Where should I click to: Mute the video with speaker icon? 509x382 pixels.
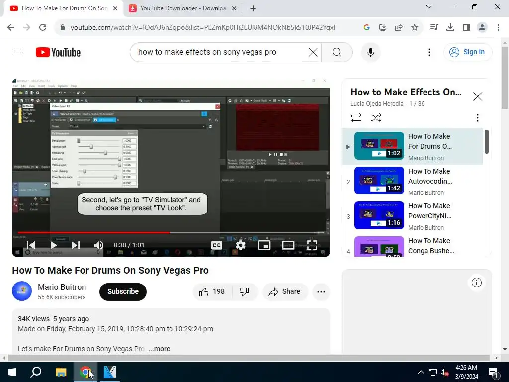tap(99, 245)
